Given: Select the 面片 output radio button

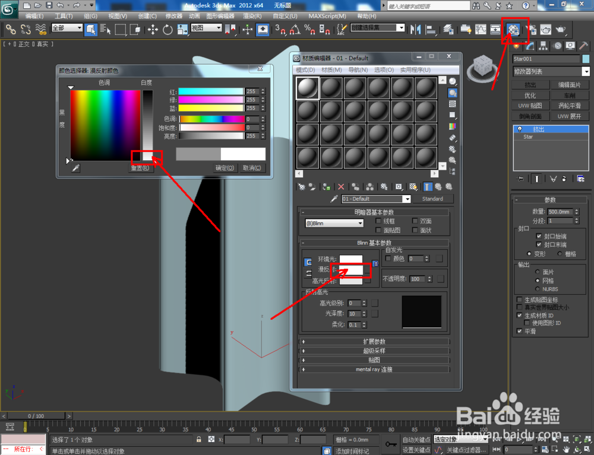Looking at the screenshot, I should click(x=537, y=272).
